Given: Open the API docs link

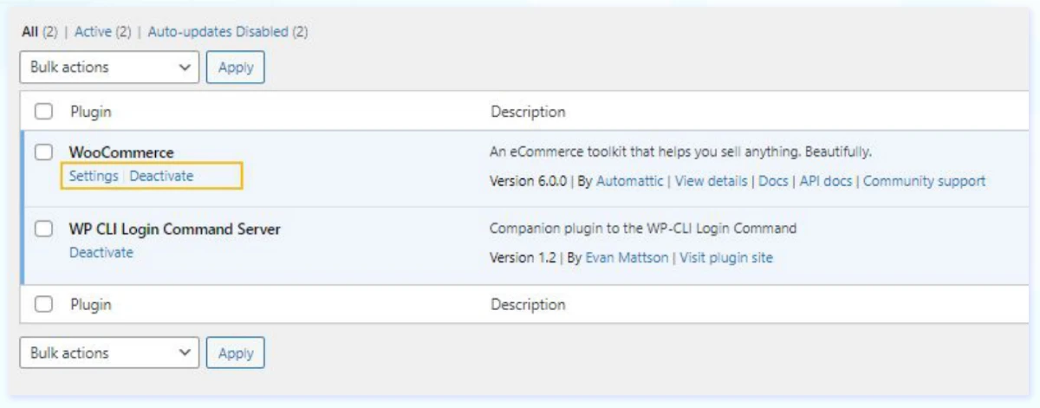Looking at the screenshot, I should tap(825, 181).
